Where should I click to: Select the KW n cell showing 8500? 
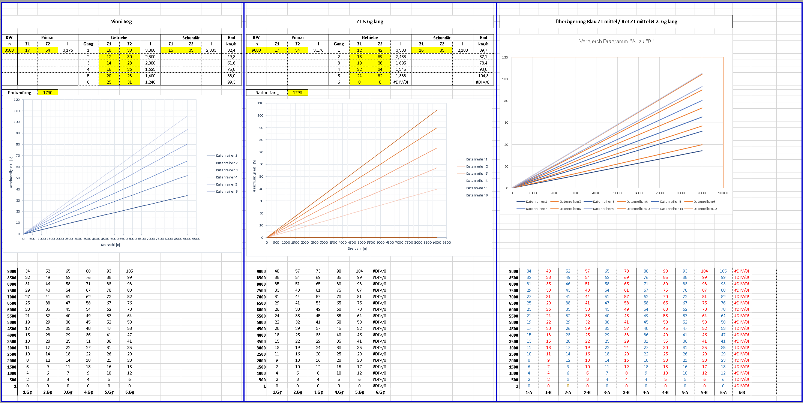coord(9,50)
